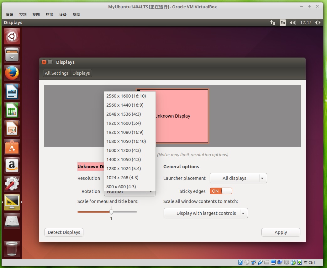The width and height of the screenshot is (327, 268).
Task: Open Ubuntu Software Center icon
Action: click(x=12, y=147)
